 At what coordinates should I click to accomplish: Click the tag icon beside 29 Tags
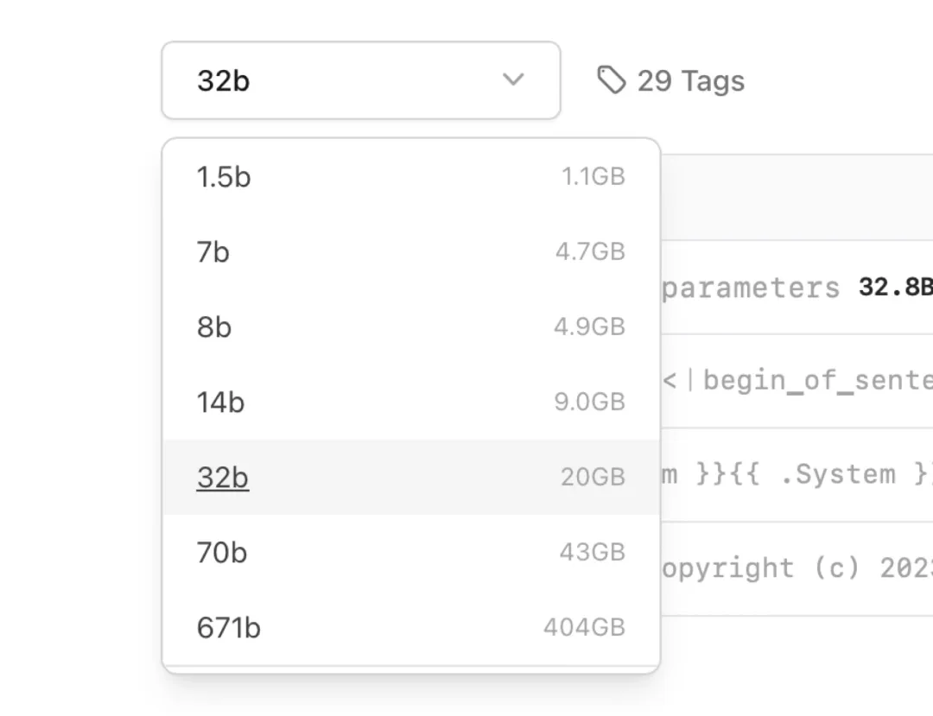pyautogui.click(x=611, y=80)
